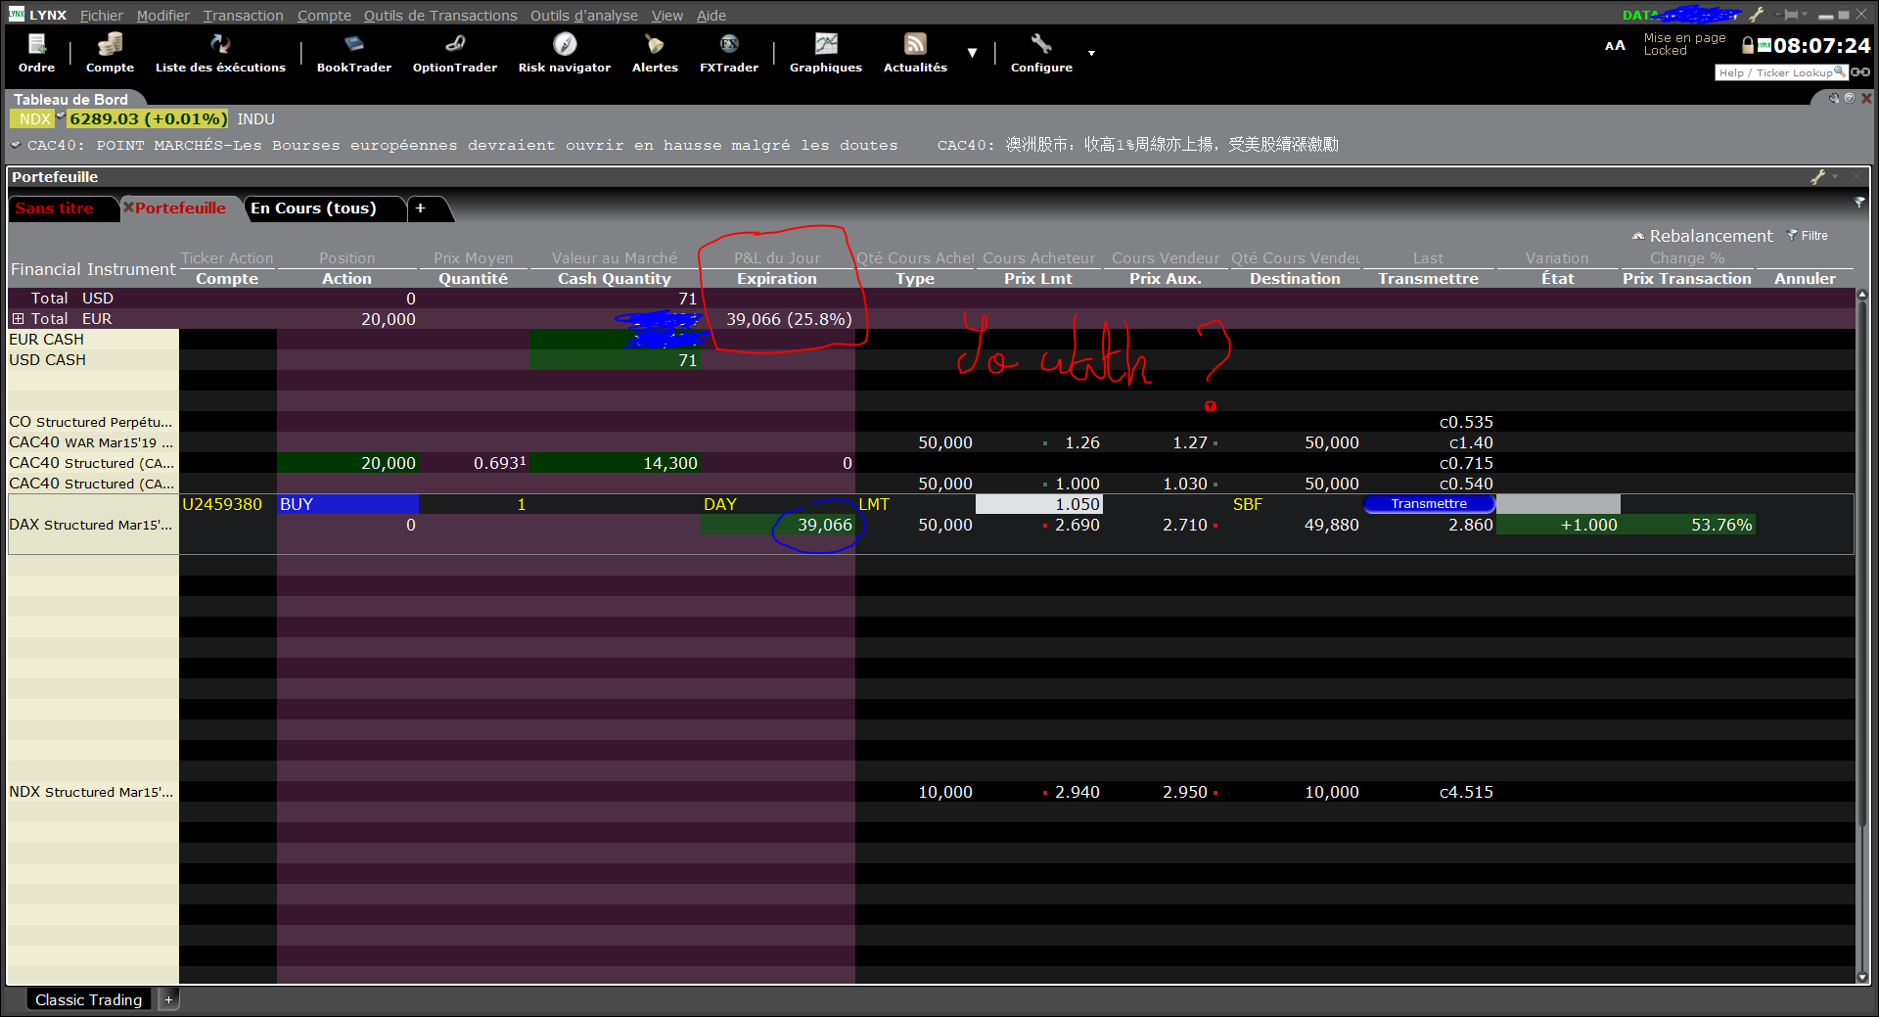Open the Compte account window
The height and width of the screenshot is (1017, 1879).
pyautogui.click(x=110, y=53)
